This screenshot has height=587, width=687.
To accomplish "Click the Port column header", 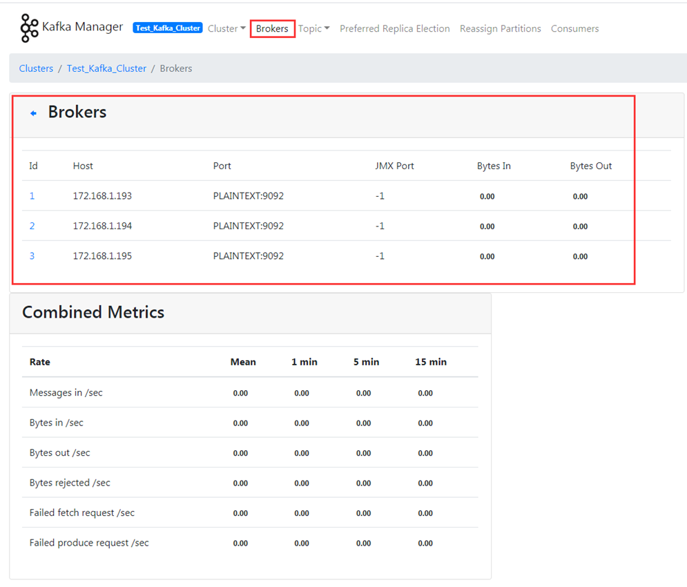I will pyautogui.click(x=222, y=166).
